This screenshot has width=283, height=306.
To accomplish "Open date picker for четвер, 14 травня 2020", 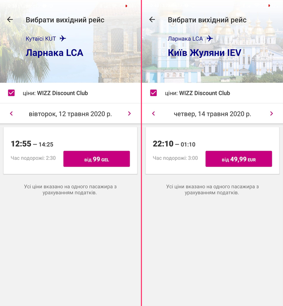I will 212,114.
